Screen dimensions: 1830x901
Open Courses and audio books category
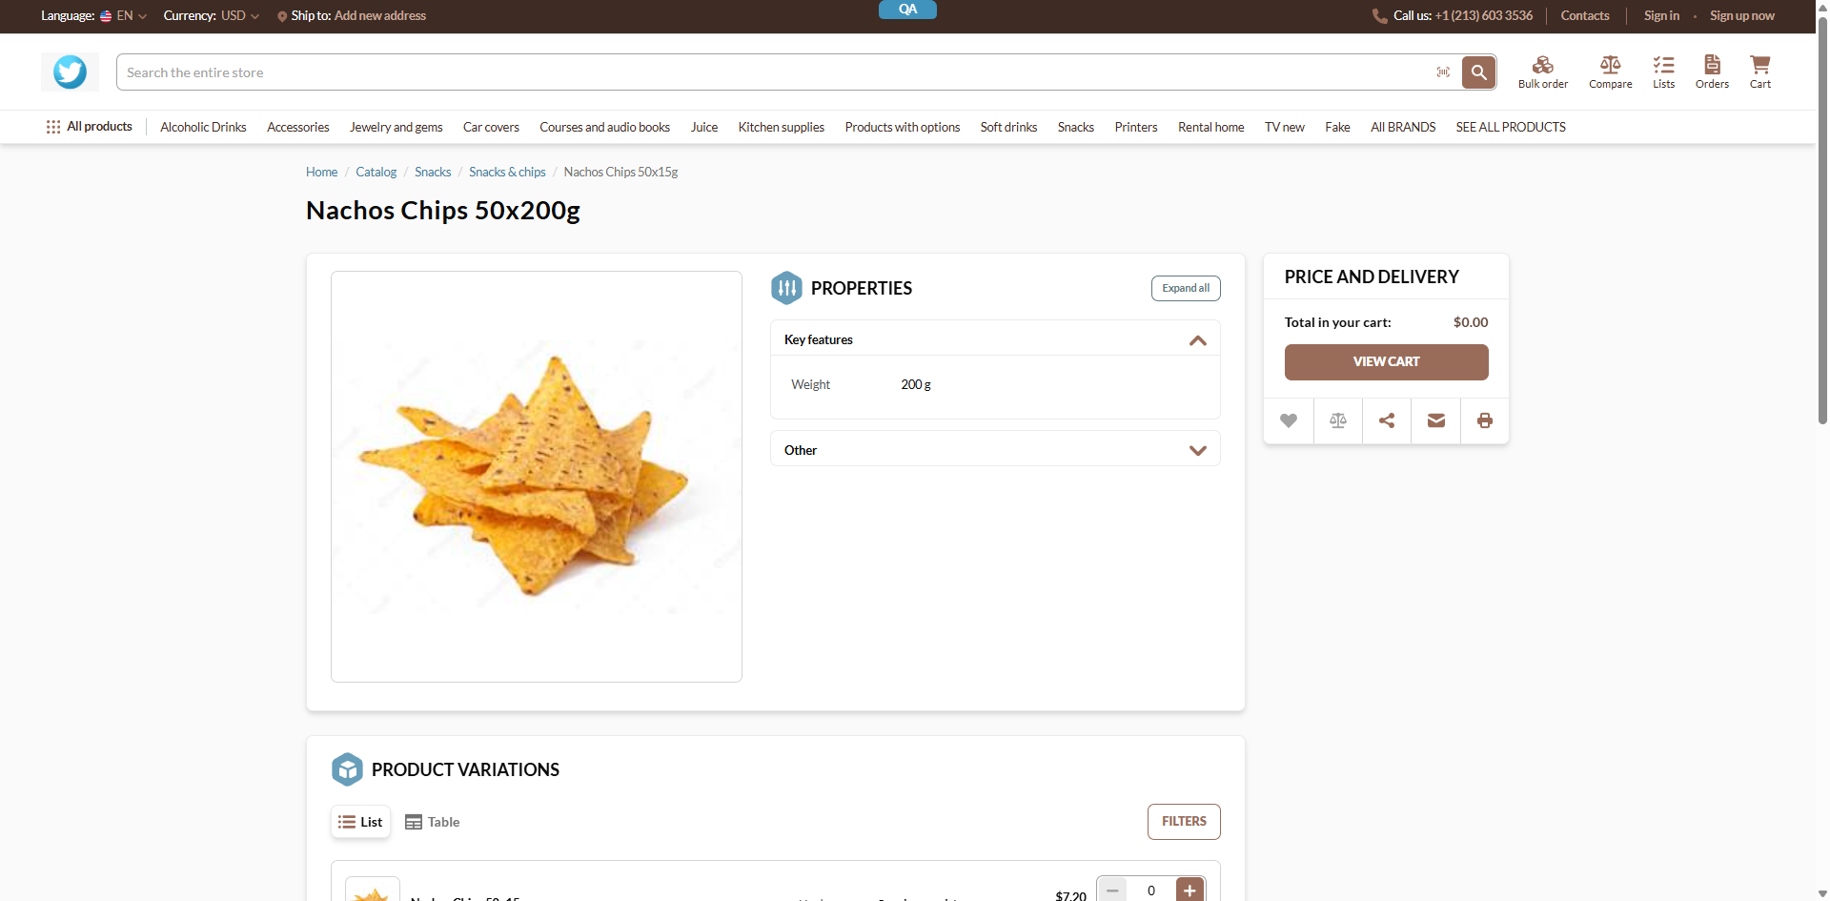click(604, 127)
